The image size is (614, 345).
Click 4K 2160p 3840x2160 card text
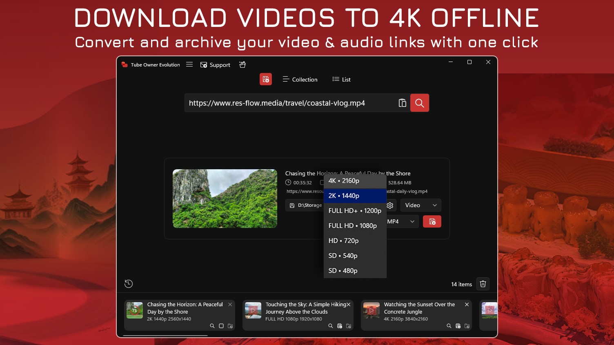tap(406, 319)
